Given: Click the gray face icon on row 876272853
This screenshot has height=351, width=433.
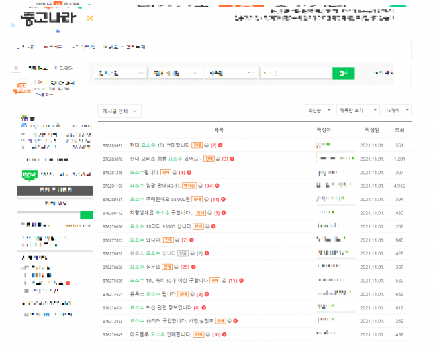Looking at the screenshot, I should 230,321.
